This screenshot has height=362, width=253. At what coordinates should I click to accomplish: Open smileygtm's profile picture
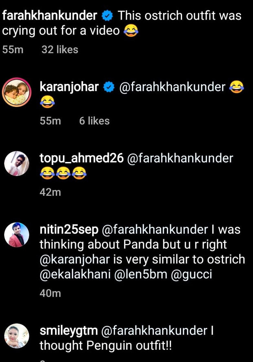pos(17,337)
